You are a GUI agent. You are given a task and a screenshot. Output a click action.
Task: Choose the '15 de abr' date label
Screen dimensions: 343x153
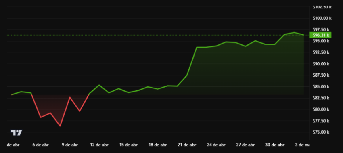point(128,145)
